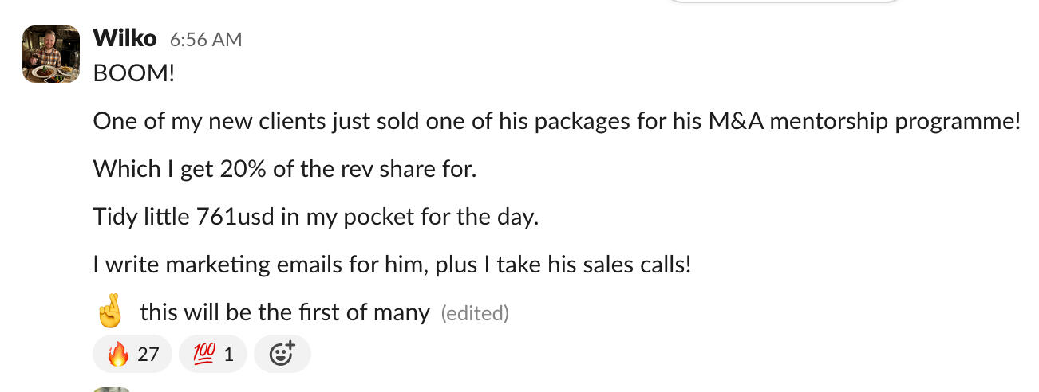The height and width of the screenshot is (392, 1039).
Task: Click the Wilko username
Action: point(125,37)
